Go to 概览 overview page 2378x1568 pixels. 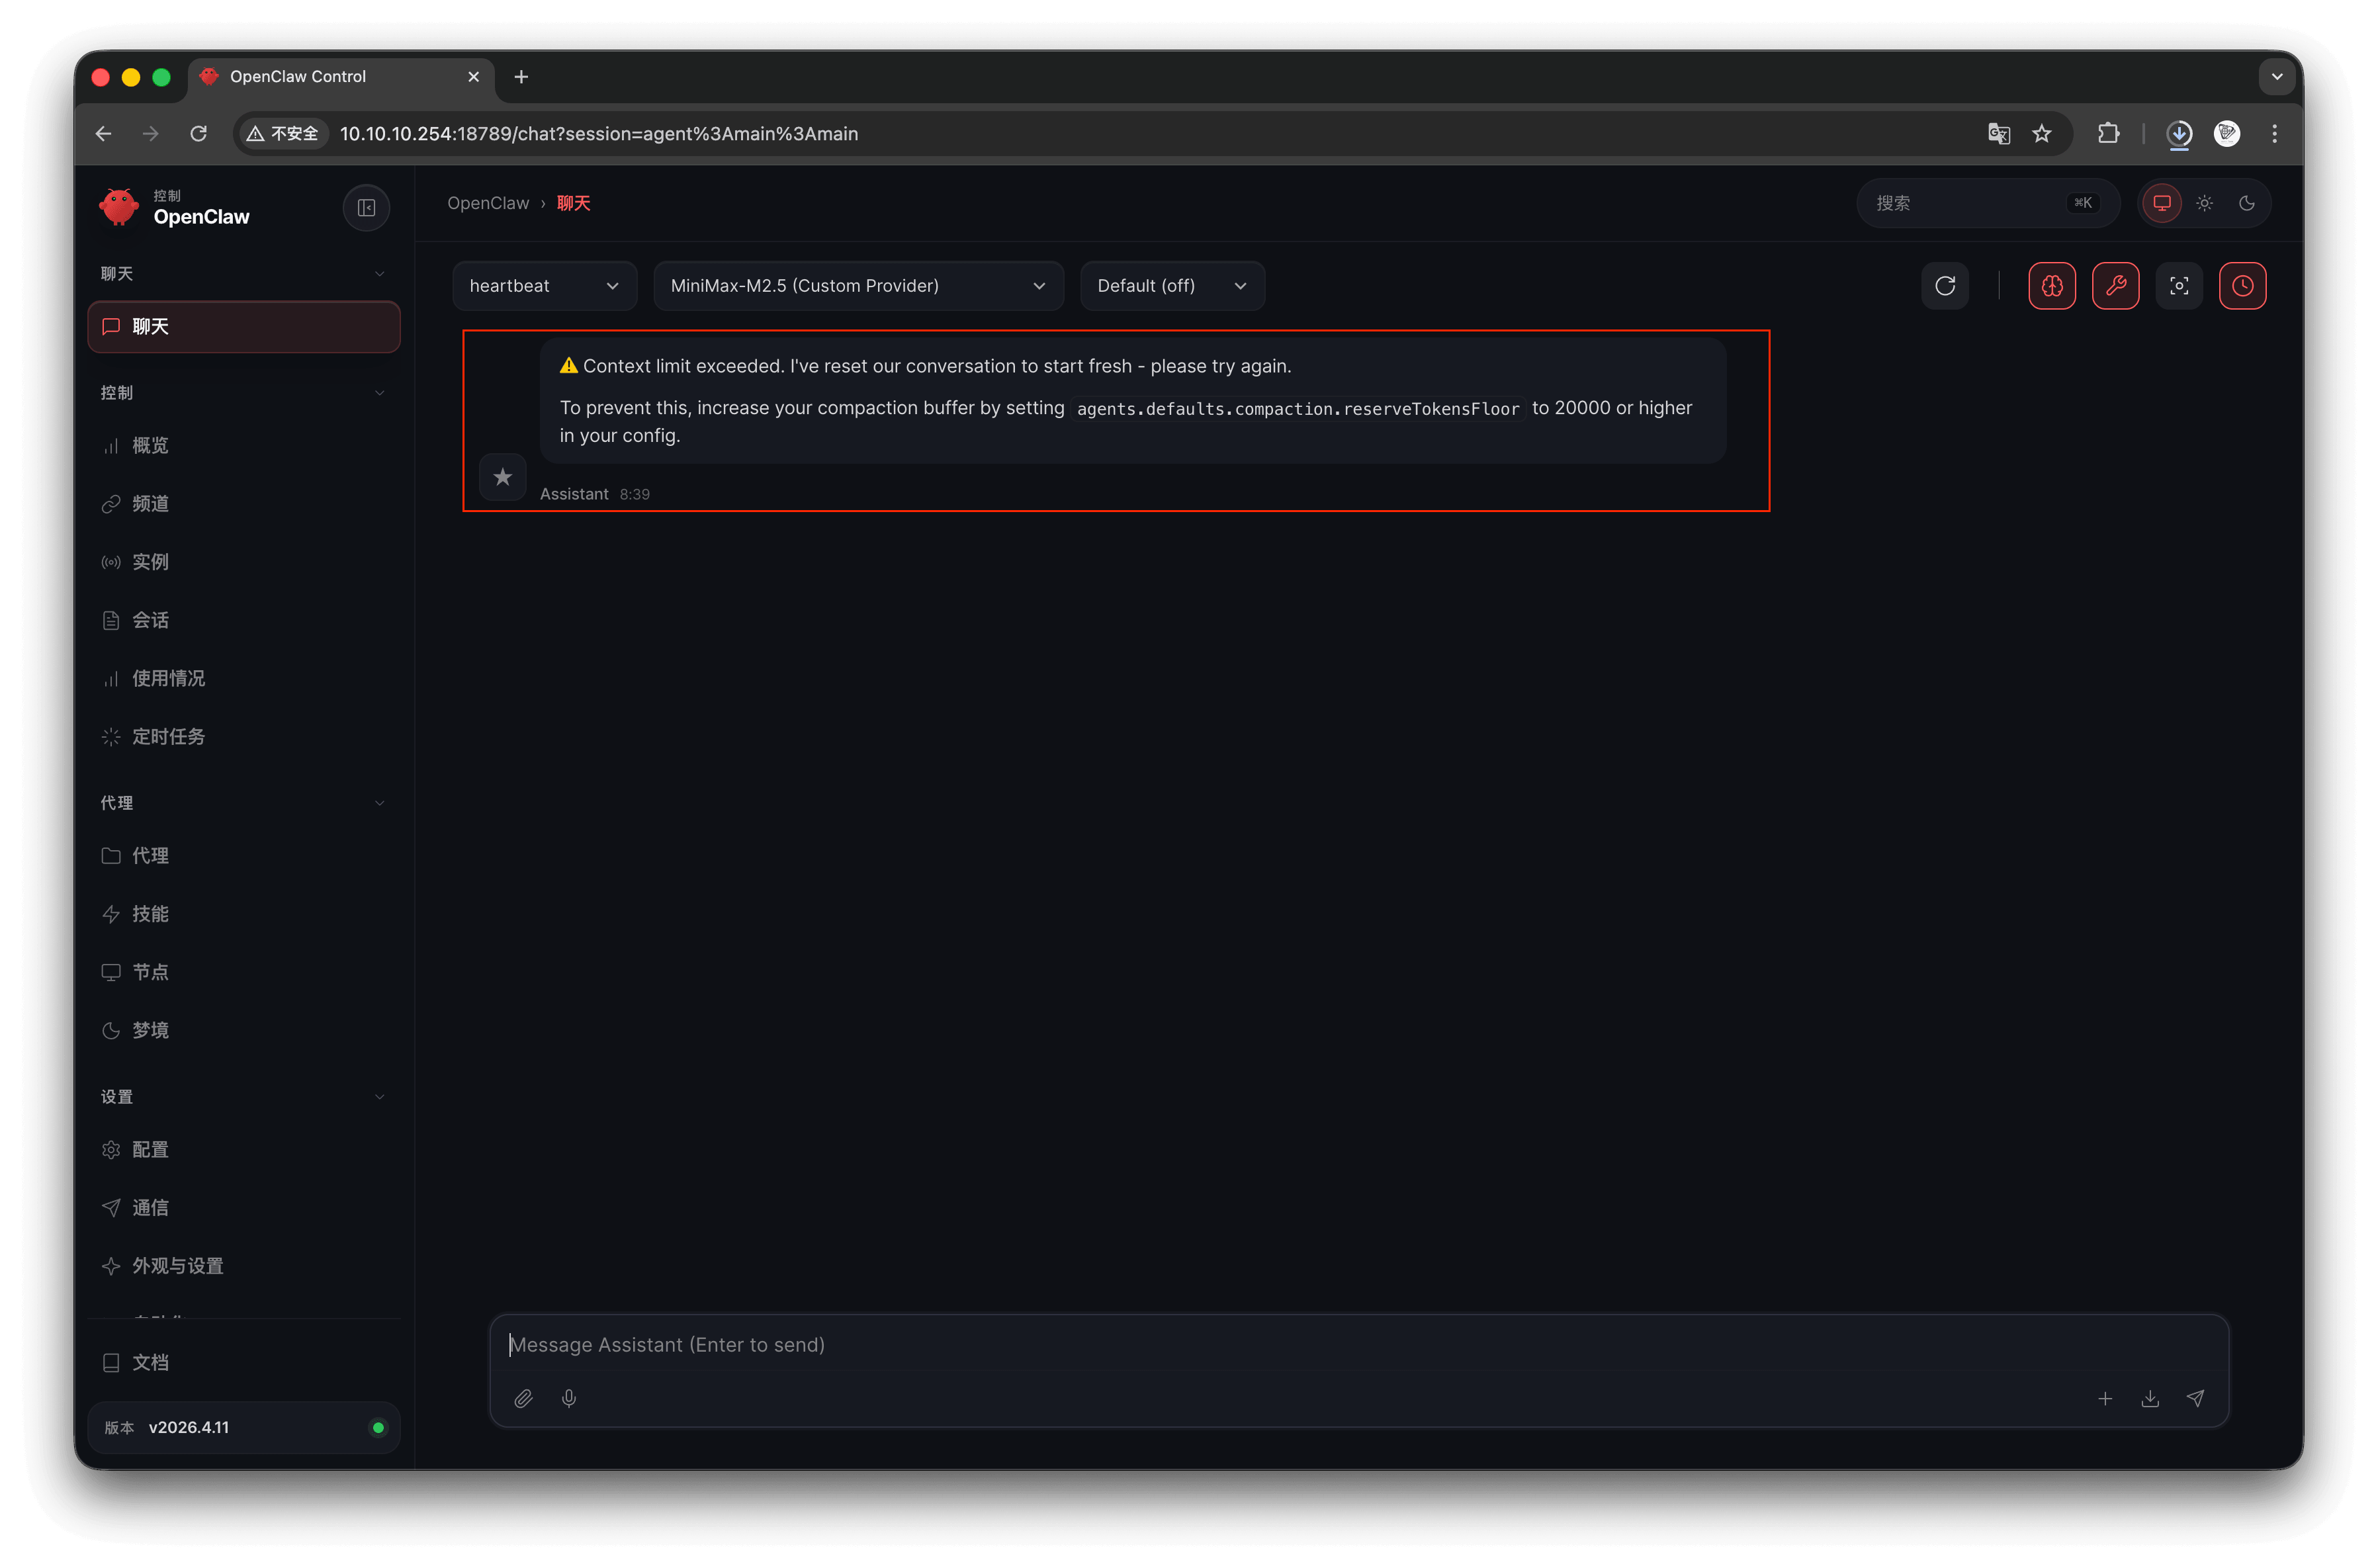243,446
